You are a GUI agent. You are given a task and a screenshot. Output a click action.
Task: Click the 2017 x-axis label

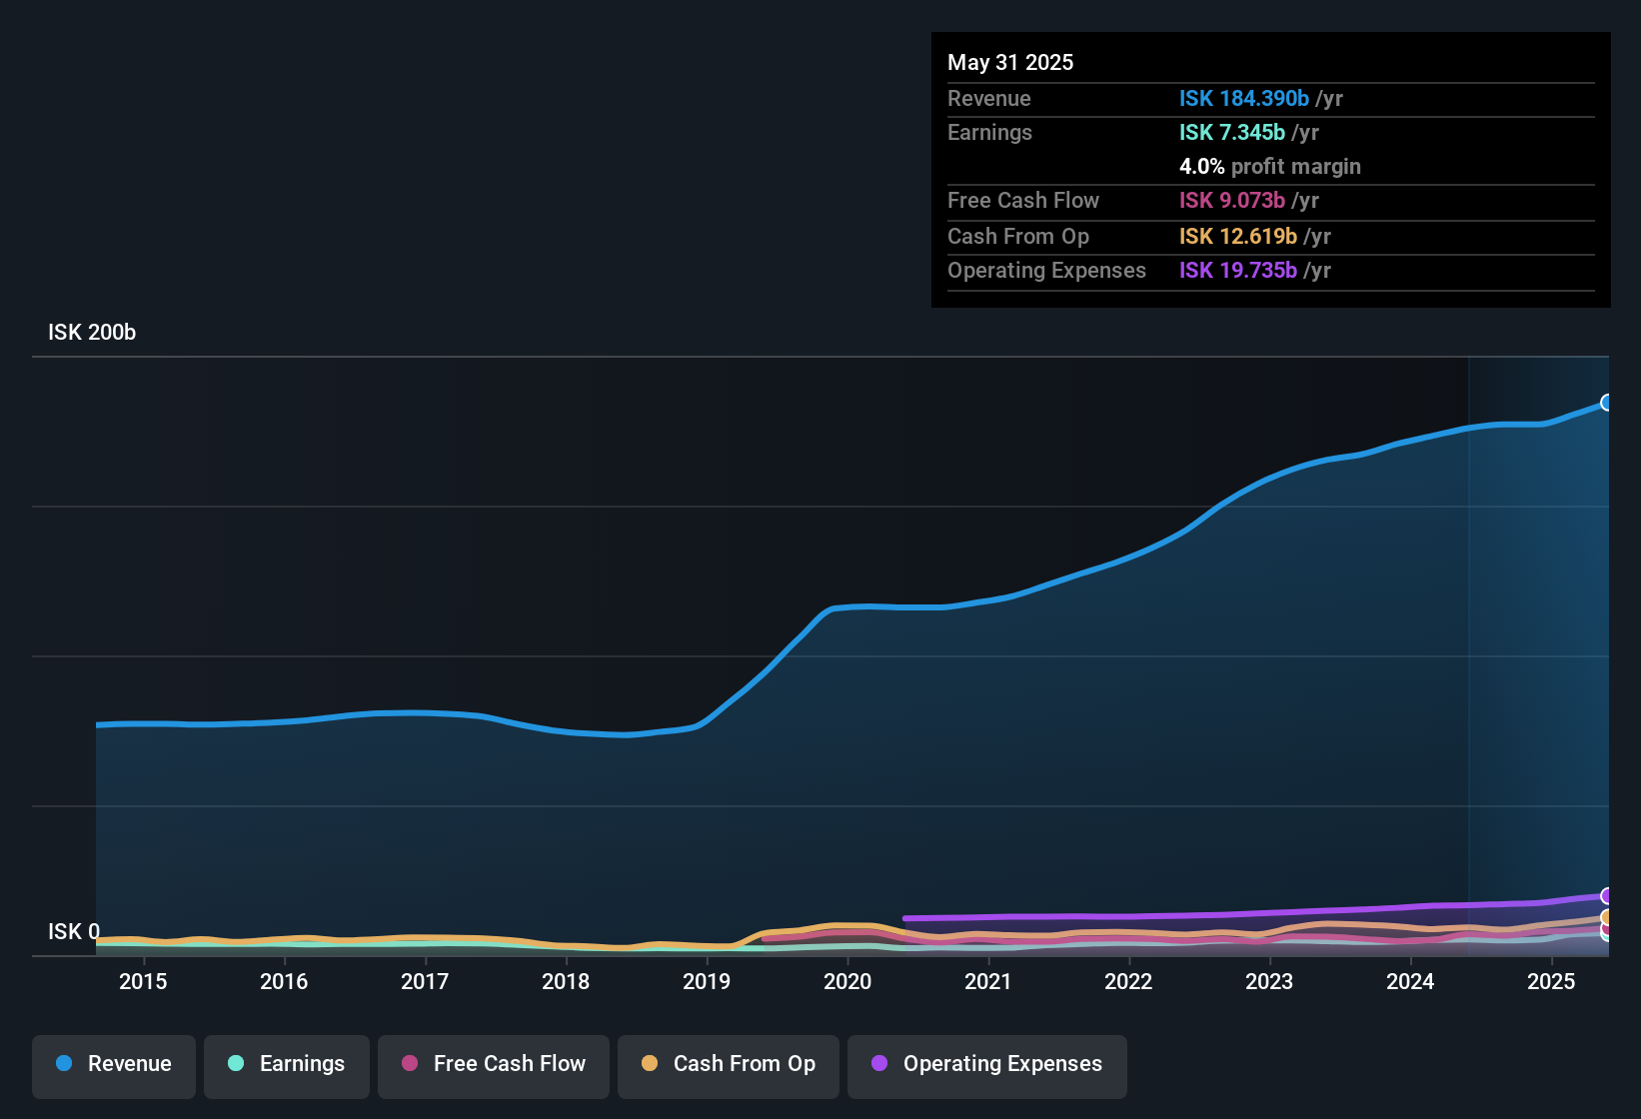(x=425, y=981)
